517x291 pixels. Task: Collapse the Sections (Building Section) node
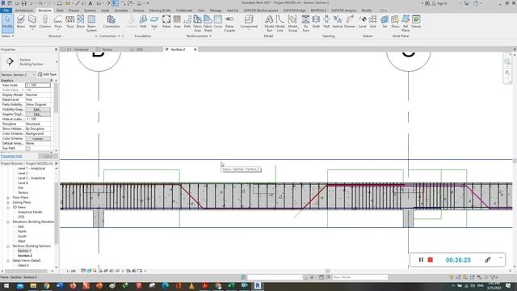click(x=8, y=246)
